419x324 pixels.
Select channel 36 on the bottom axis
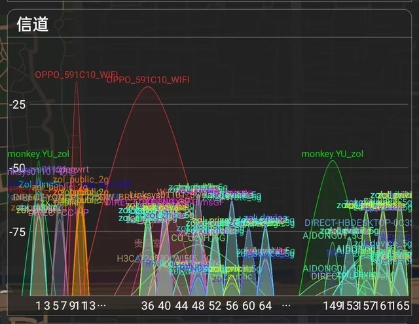tap(148, 306)
